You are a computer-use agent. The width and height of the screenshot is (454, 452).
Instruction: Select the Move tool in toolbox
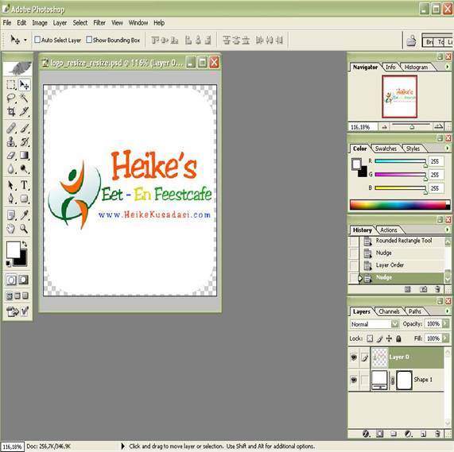(25, 85)
